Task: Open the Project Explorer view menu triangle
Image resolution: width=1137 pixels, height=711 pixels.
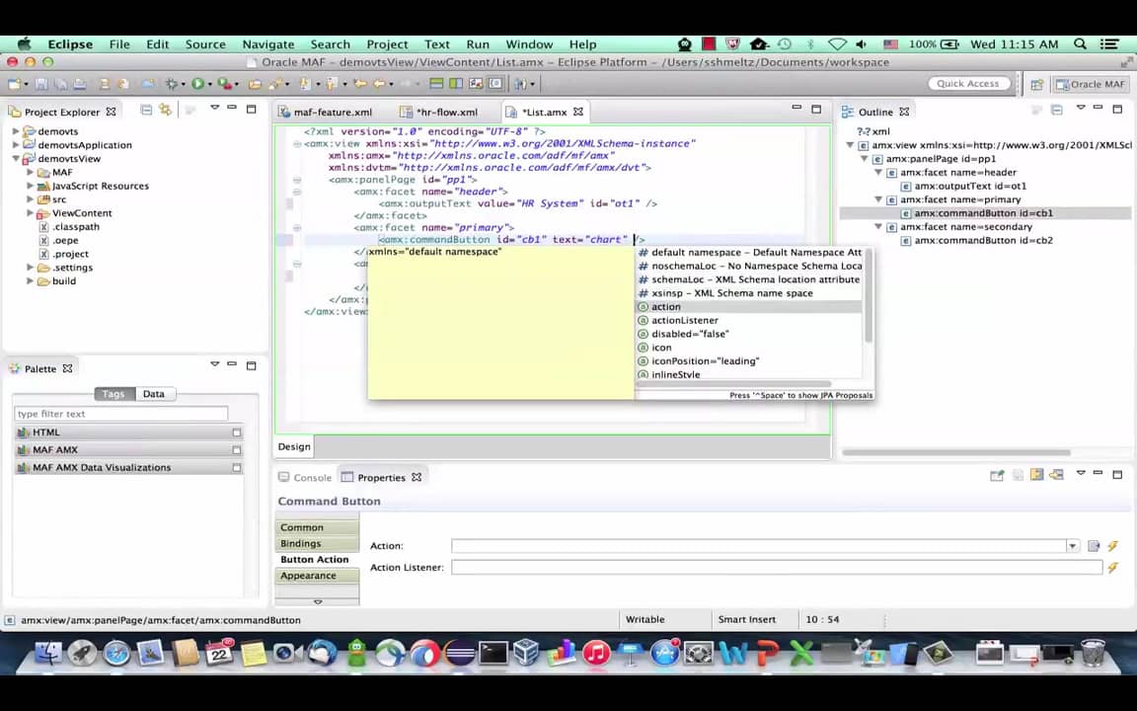Action: pos(214,108)
